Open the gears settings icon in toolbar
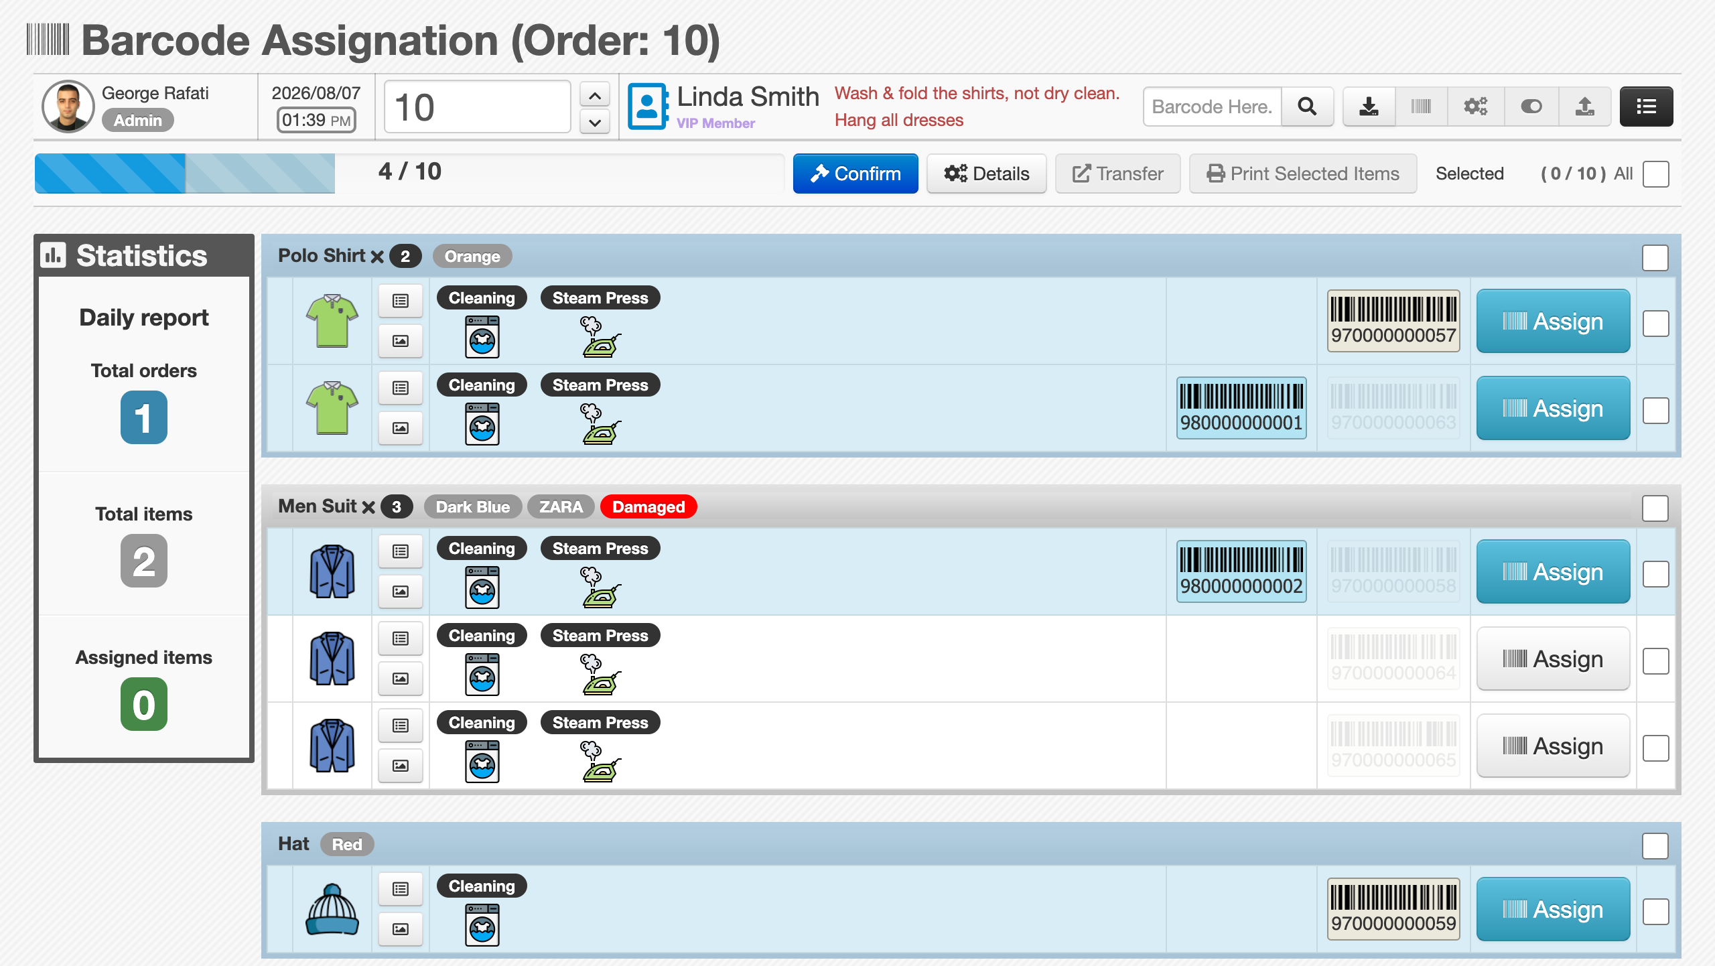Viewport: 1715px width, 966px height. (1476, 107)
